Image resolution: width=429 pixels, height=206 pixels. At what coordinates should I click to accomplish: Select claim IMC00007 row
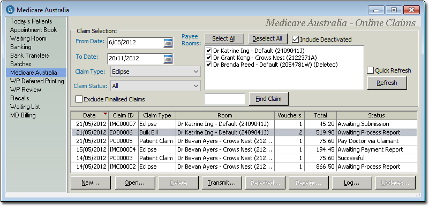244,124
